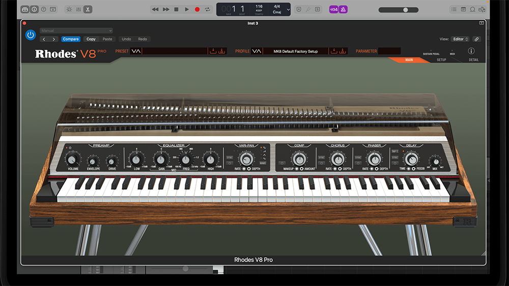Viewport: 509px width, 286px height.
Task: Select the Vari-Pan DEPTH radio button
Action: pos(249,169)
